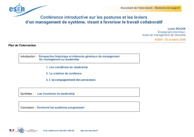Click the date 'ESEN - 22 octobre 2009'
This screenshot has width=194, height=137.
(170, 40)
